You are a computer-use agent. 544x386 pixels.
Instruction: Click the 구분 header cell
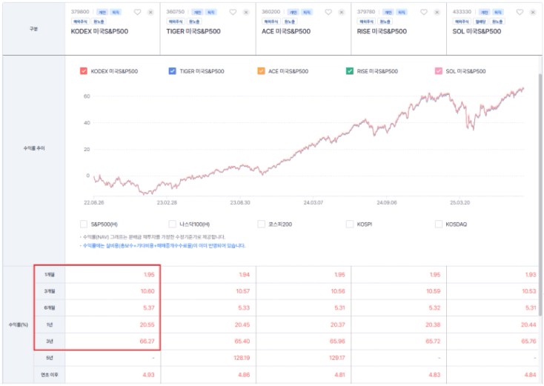click(33, 29)
